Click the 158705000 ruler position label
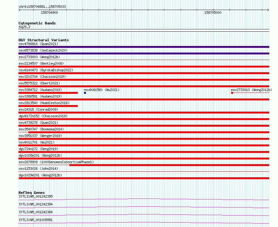Image resolution: width=278 pixels, height=227 pixels. click(x=213, y=13)
